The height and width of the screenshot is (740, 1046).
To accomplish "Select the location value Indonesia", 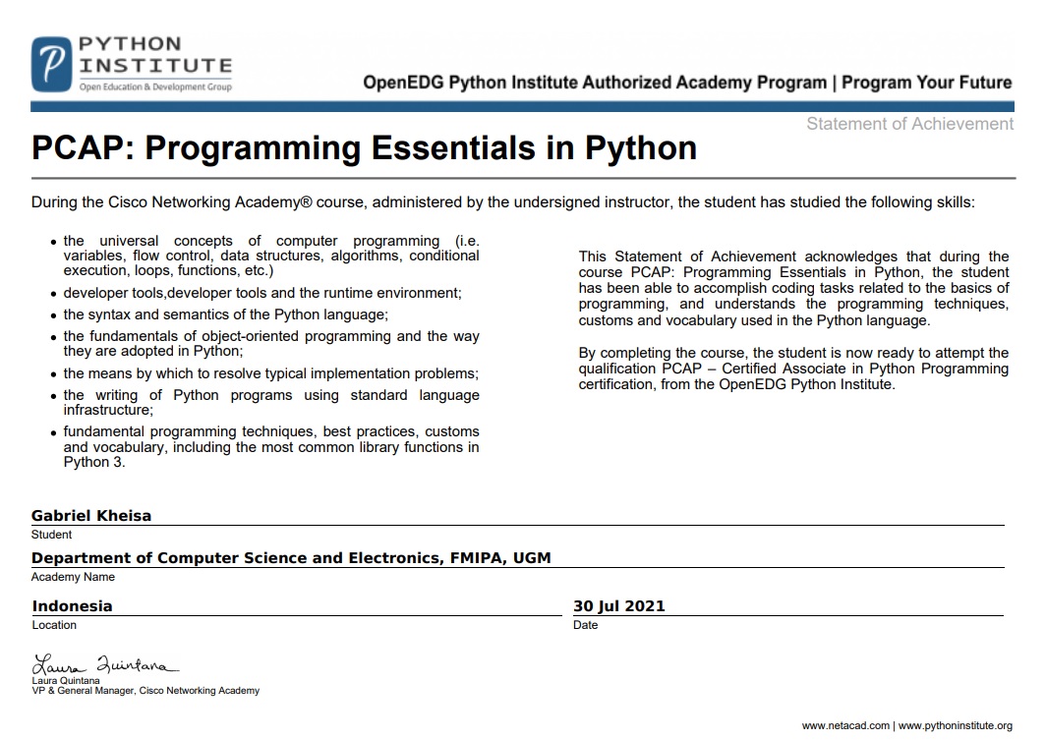I will pos(72,606).
